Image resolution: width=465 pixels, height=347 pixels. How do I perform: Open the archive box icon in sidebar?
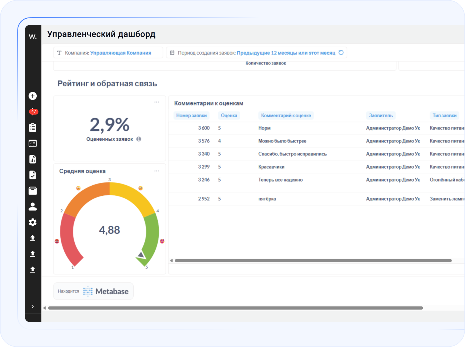[33, 191]
